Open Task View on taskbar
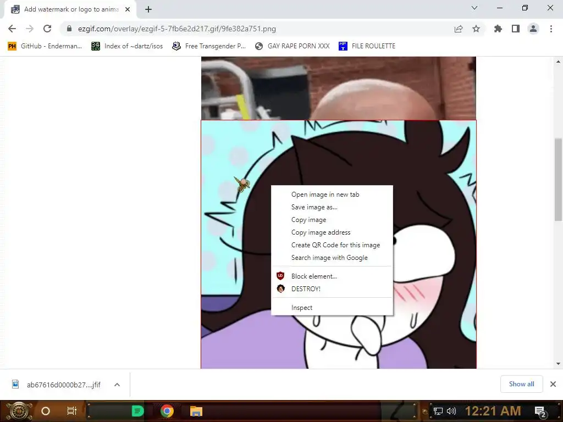Image resolution: width=563 pixels, height=422 pixels. coord(72,411)
